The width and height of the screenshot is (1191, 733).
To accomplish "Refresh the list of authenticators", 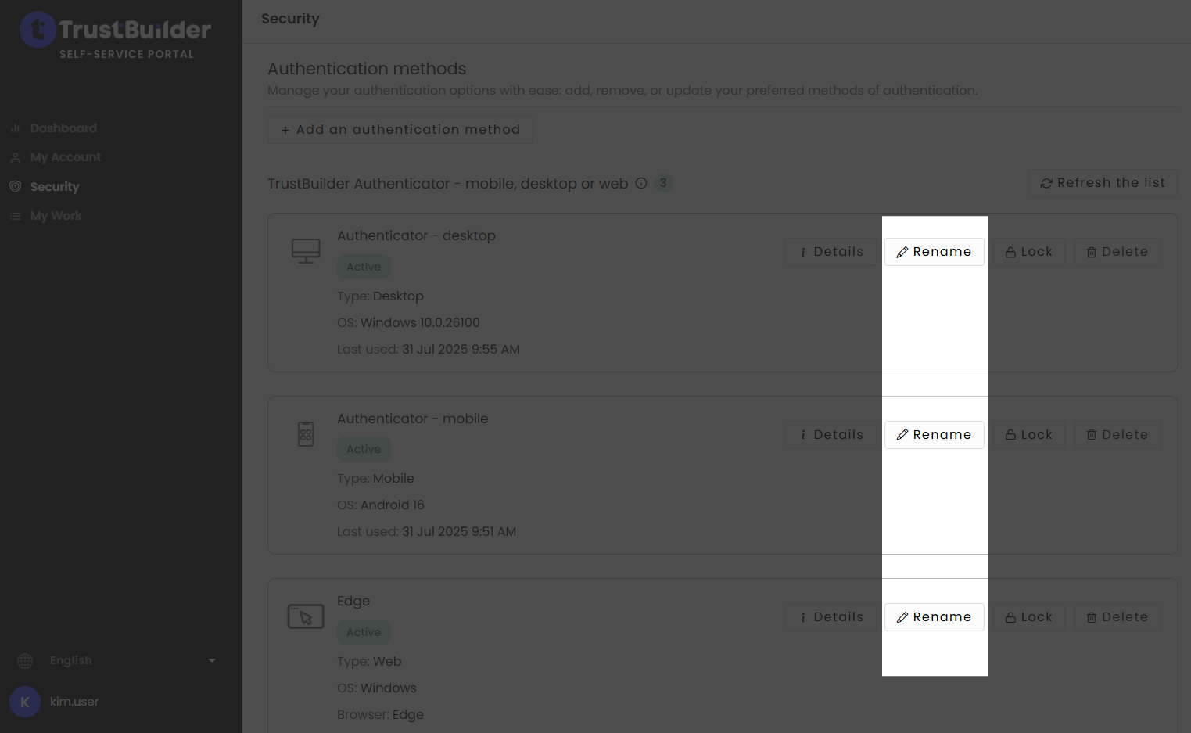I will (1103, 183).
